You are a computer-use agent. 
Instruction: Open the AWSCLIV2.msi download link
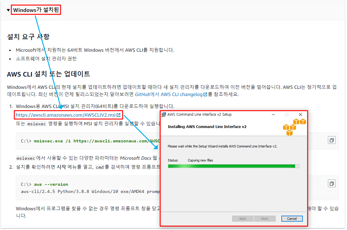pos(66,115)
